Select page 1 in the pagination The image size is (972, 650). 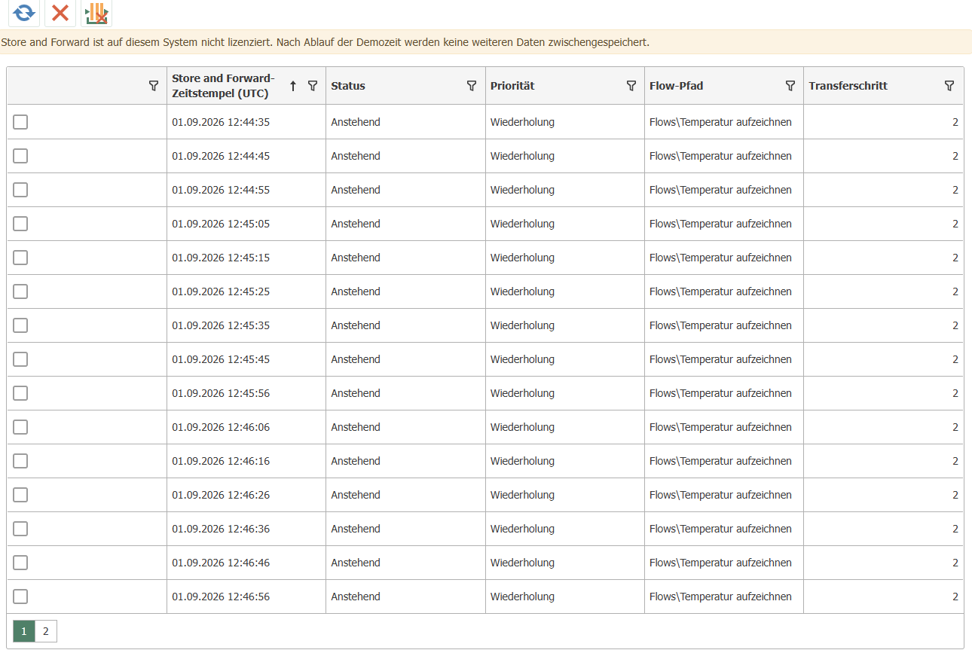(24, 631)
